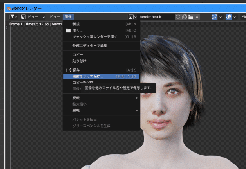The height and width of the screenshot is (169, 246).
Task: Toggle fake user shield icon
Action: 178,17
